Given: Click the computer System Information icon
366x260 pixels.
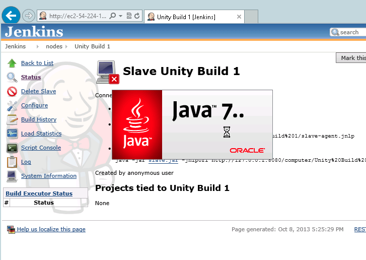Looking at the screenshot, I should tap(12, 176).
